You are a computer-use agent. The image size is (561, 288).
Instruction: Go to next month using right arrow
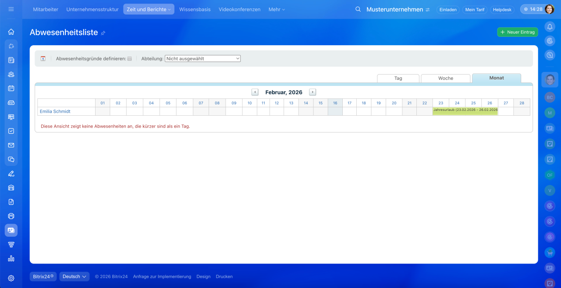[x=312, y=92]
